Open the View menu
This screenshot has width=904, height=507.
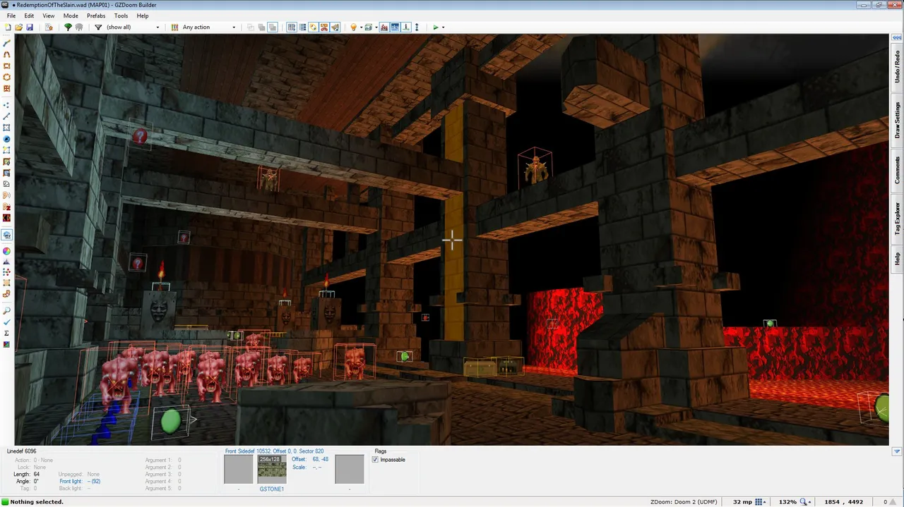pyautogui.click(x=48, y=16)
